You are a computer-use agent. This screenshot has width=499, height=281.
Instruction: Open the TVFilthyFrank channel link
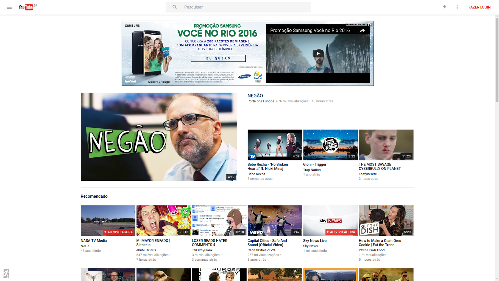point(202,250)
